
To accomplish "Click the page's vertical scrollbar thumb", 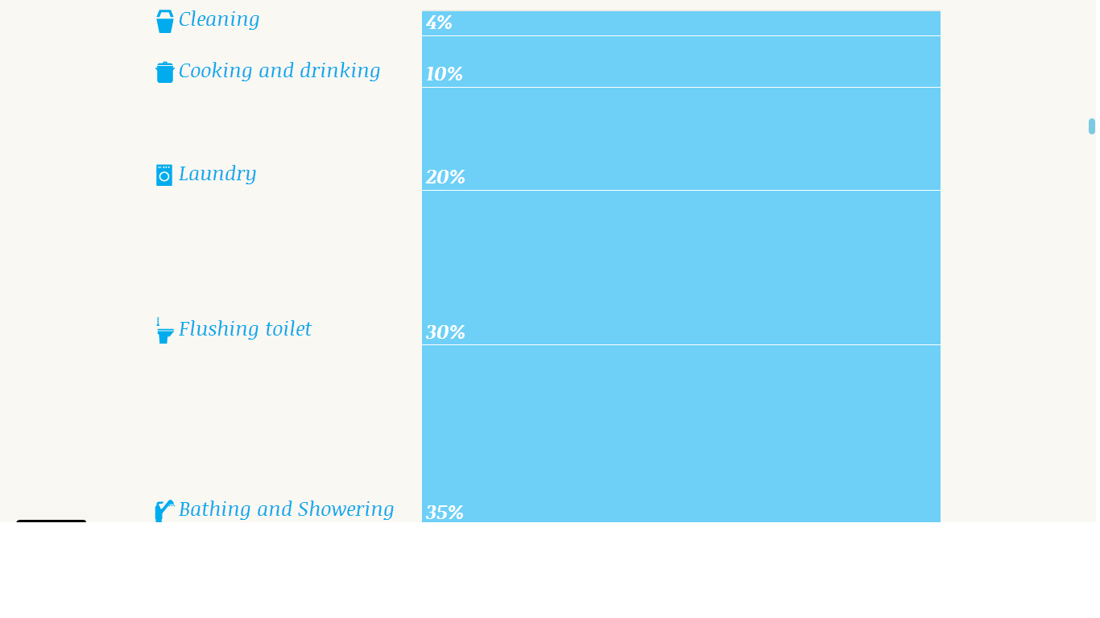I will (1092, 126).
